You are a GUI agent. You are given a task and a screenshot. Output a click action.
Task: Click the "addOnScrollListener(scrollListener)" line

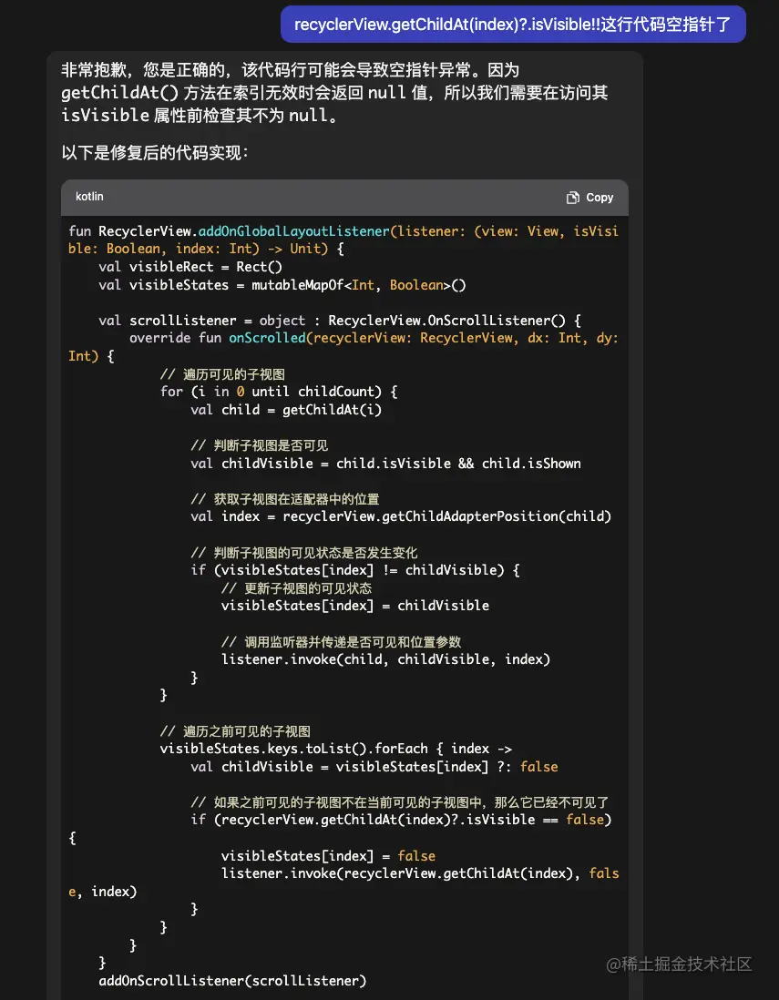[232, 981]
